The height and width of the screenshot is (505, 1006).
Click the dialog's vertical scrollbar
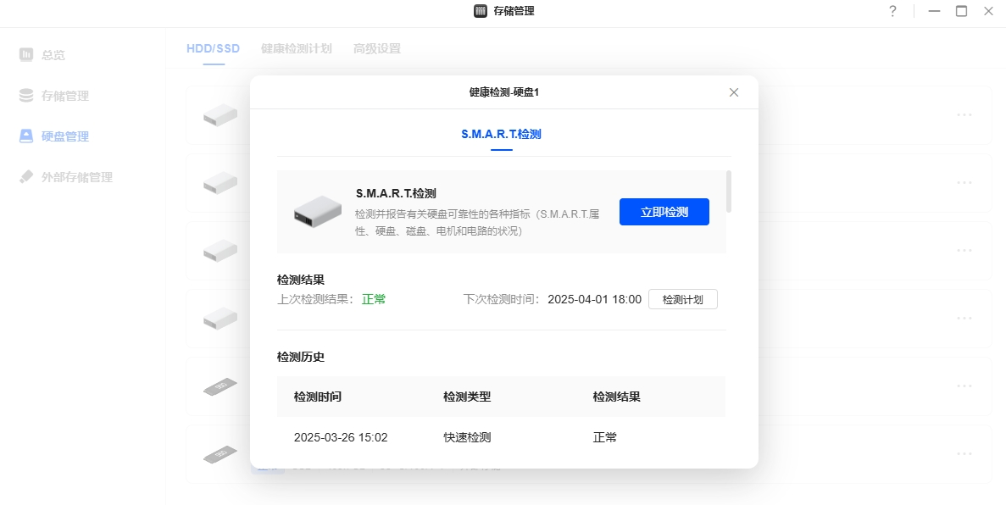(x=729, y=191)
